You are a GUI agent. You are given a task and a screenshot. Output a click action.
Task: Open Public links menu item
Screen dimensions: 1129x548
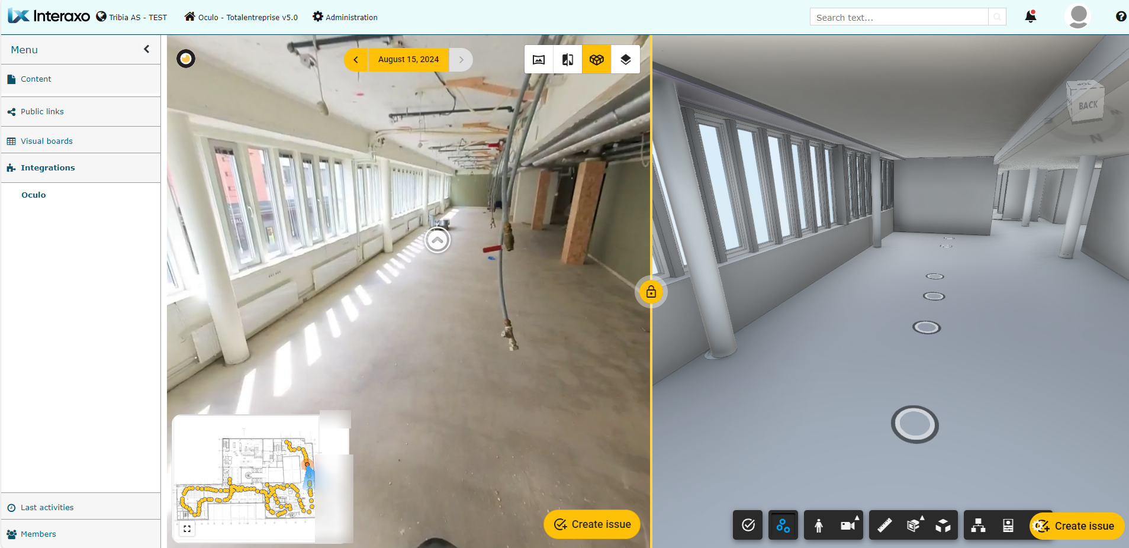[x=42, y=111]
